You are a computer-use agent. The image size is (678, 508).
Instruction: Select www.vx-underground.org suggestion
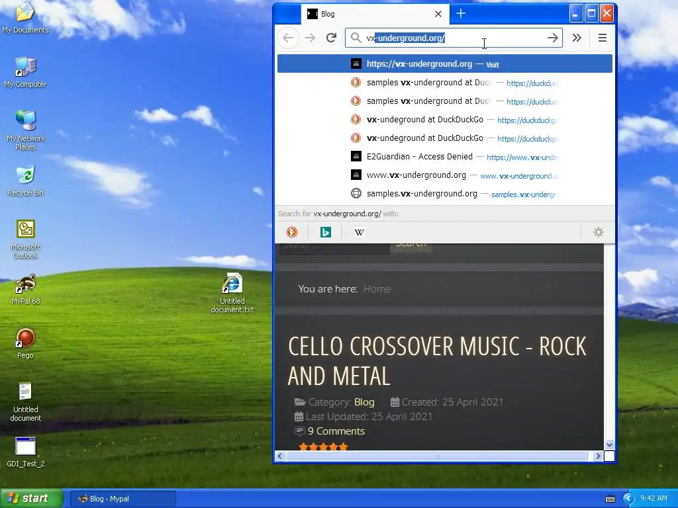point(444,175)
